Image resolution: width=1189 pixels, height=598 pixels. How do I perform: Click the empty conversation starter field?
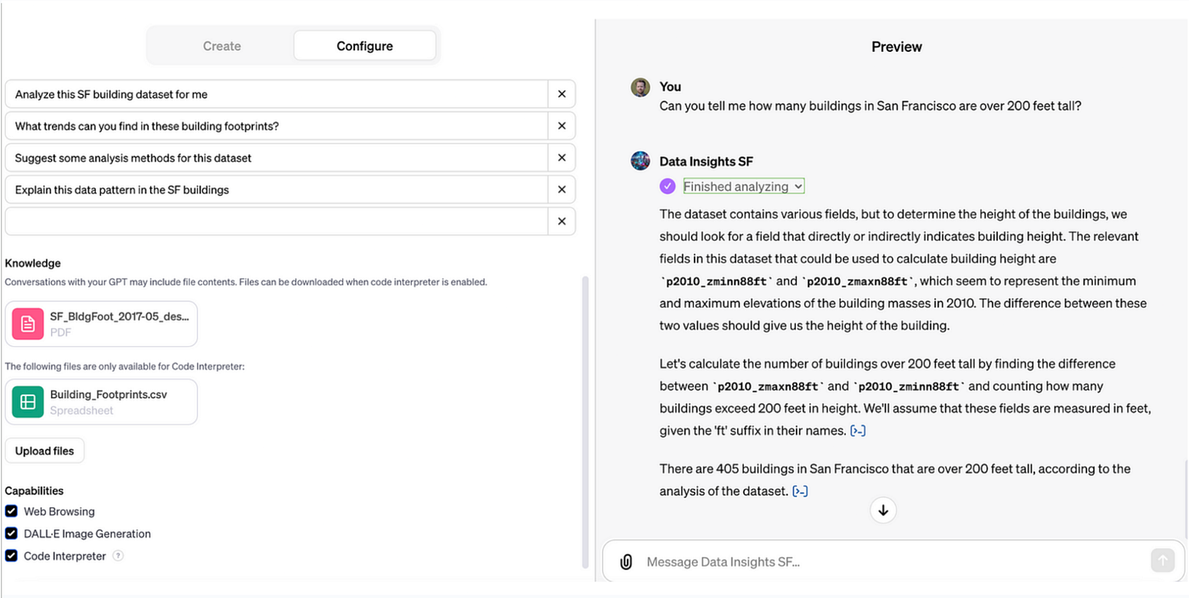coord(277,221)
